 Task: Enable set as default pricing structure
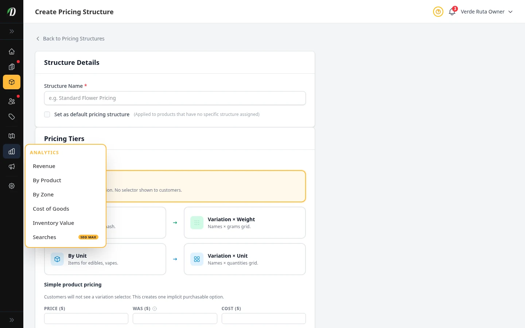pos(47,114)
